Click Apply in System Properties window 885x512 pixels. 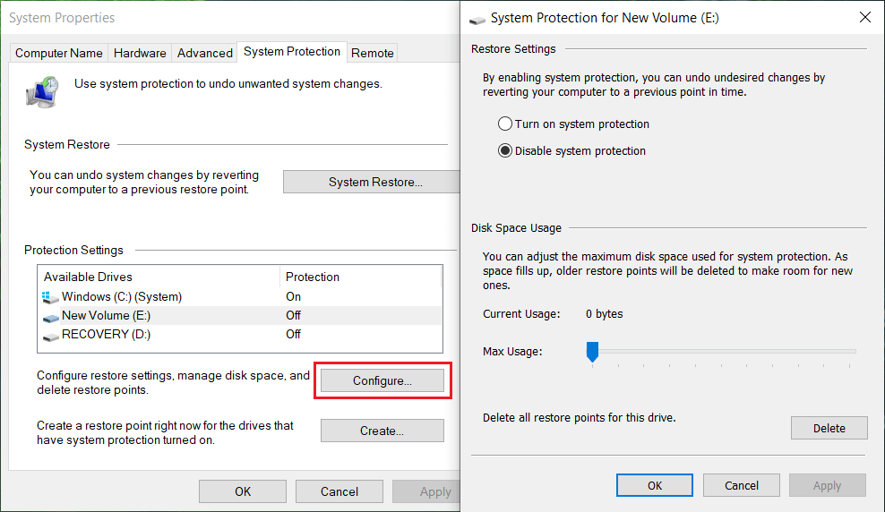(x=426, y=491)
